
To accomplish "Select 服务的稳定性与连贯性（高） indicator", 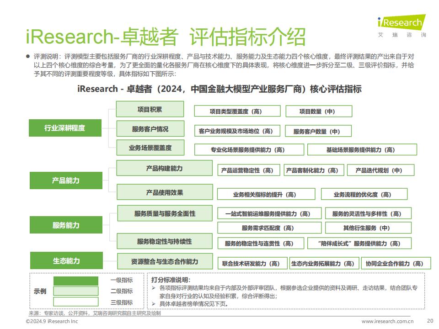I will tap(261, 243).
